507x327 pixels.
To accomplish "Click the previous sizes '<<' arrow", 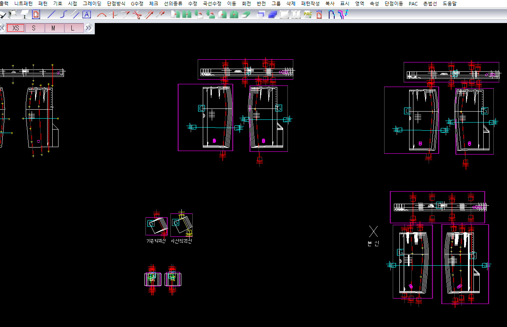I will 2,28.
